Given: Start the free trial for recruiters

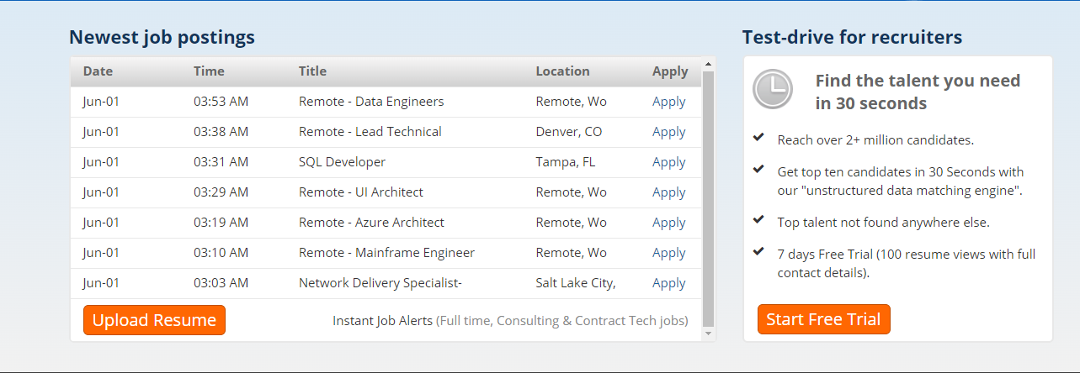Looking at the screenshot, I should (x=823, y=320).
